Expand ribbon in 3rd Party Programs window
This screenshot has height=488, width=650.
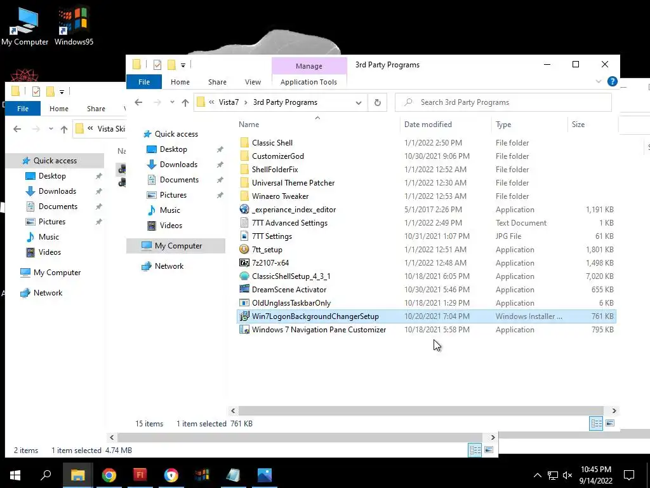click(598, 81)
